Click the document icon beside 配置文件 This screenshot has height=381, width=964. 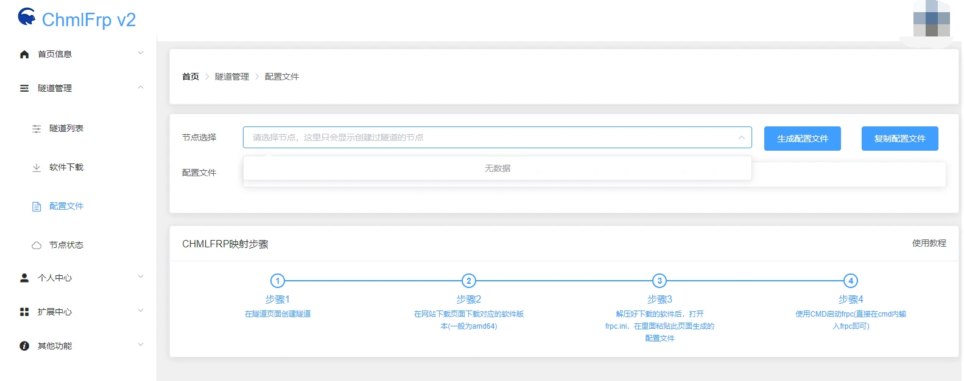pos(37,206)
